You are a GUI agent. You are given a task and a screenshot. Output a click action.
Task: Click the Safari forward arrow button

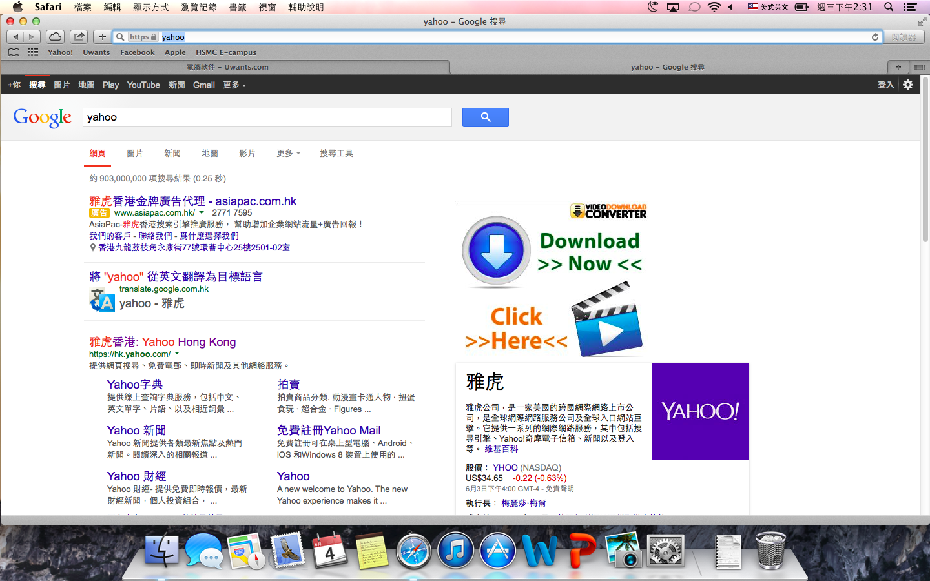tap(32, 37)
